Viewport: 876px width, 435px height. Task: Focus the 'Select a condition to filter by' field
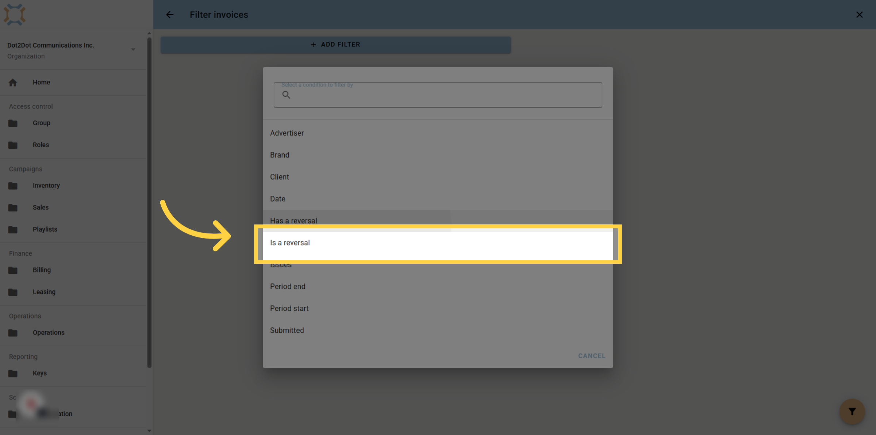(438, 95)
